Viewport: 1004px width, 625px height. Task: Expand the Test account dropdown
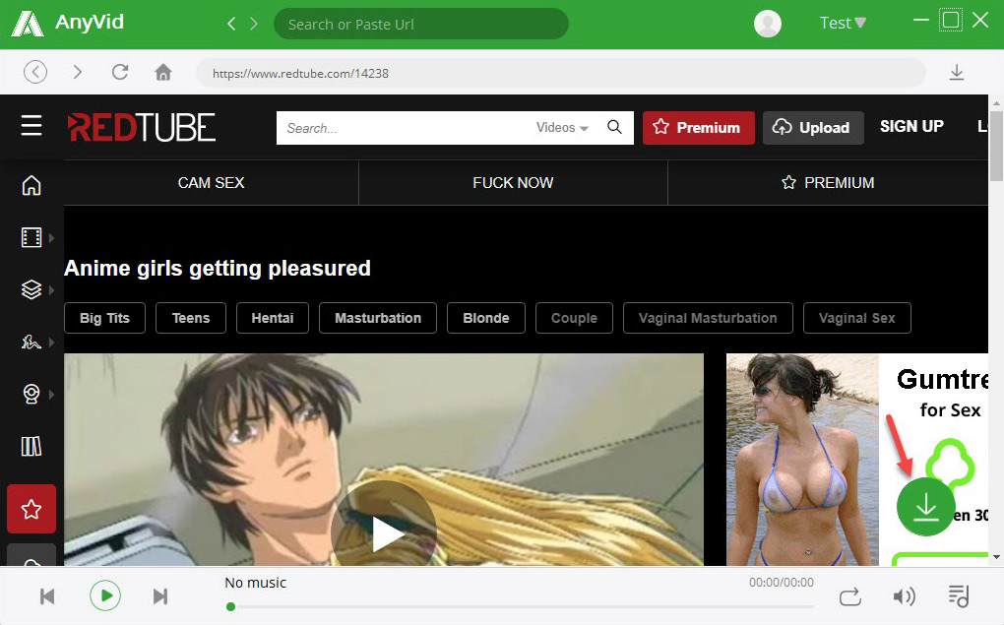pos(843,23)
